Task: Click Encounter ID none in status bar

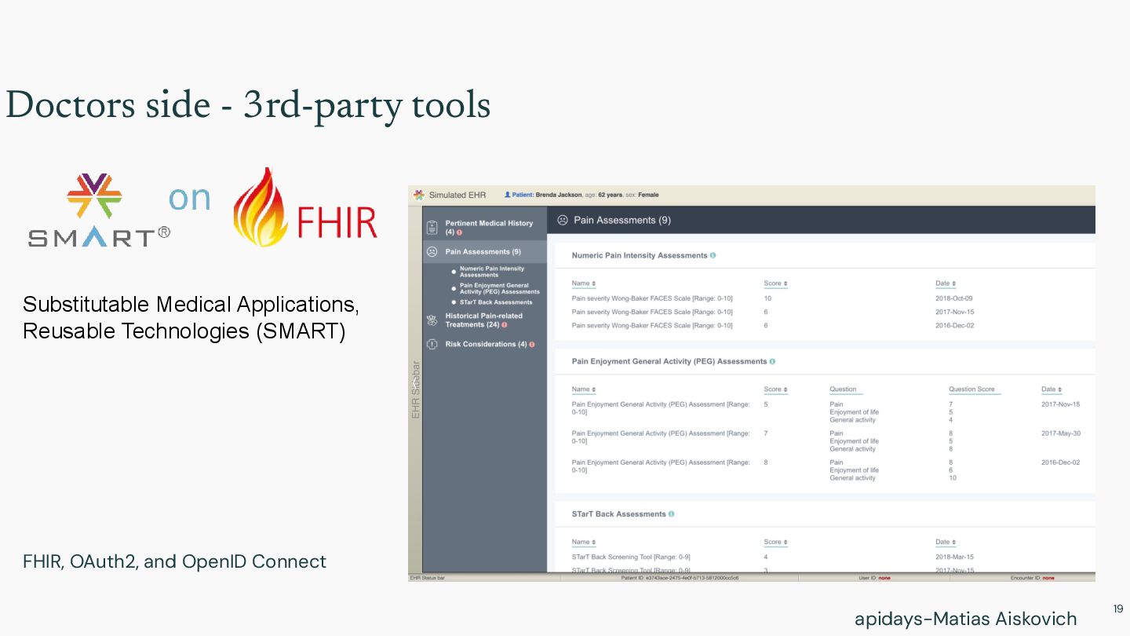Action: (x=1032, y=578)
